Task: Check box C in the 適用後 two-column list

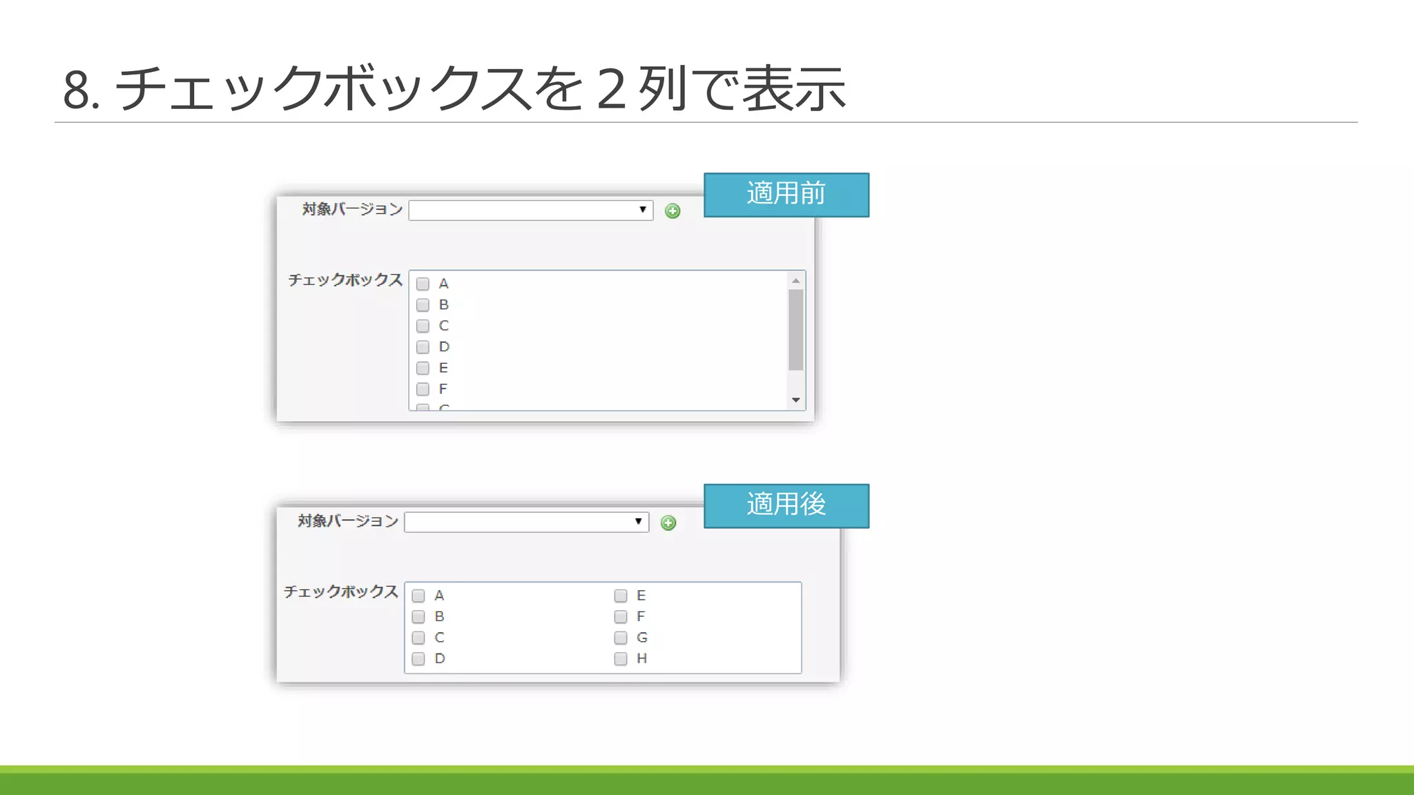Action: [418, 638]
